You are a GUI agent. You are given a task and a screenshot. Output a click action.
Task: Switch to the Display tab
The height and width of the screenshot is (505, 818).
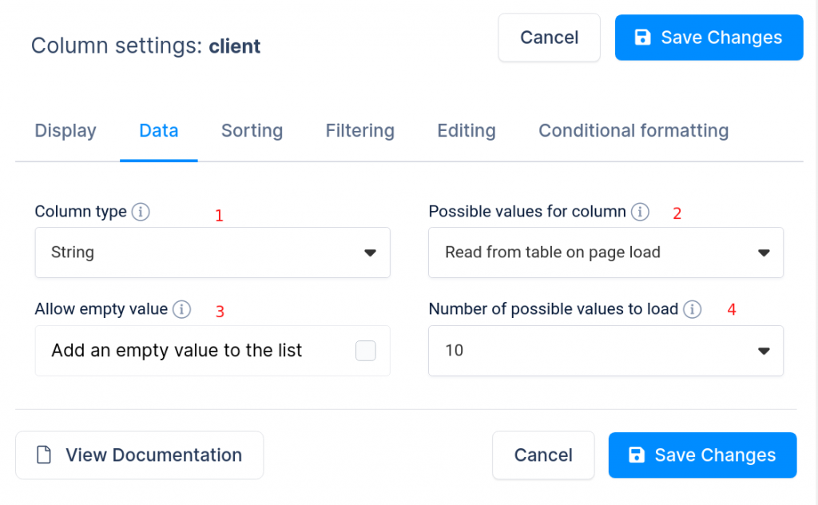pyautogui.click(x=65, y=130)
